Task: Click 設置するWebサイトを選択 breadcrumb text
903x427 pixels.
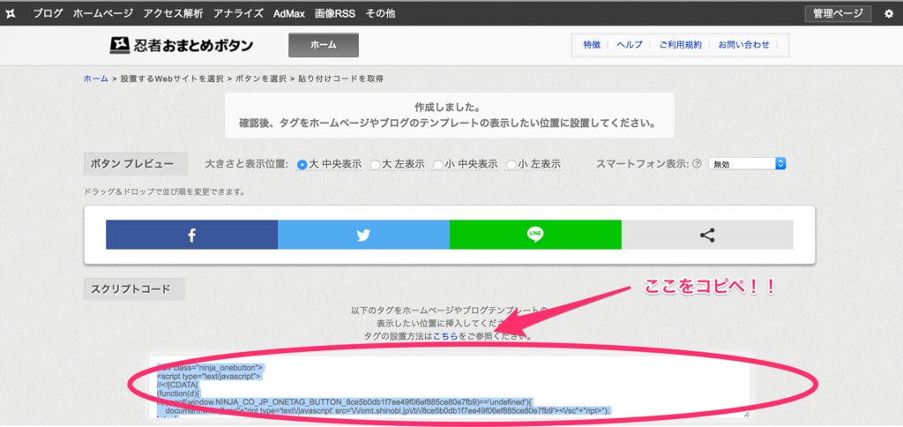Action: 172,79
